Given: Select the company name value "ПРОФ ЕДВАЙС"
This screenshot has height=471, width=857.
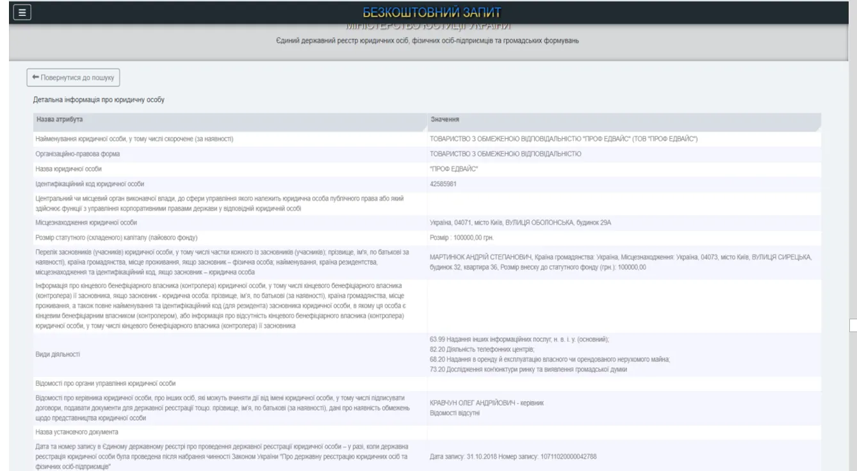Looking at the screenshot, I should pyautogui.click(x=454, y=169).
